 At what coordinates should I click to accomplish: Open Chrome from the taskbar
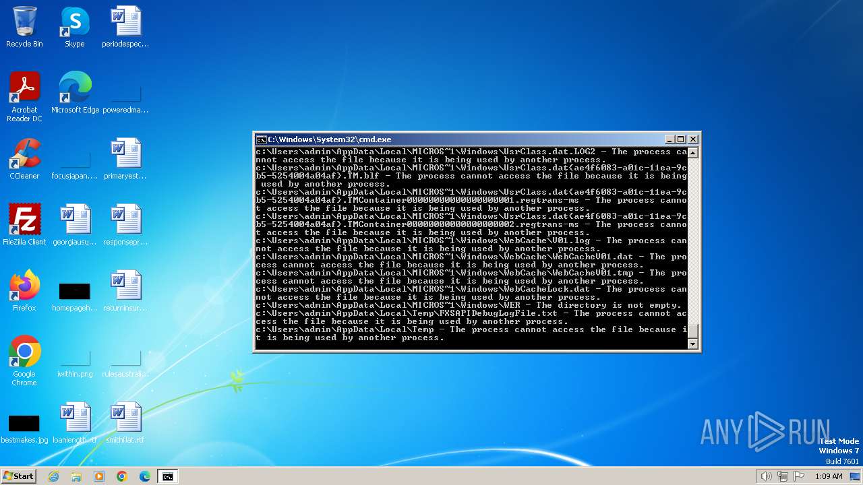122,476
